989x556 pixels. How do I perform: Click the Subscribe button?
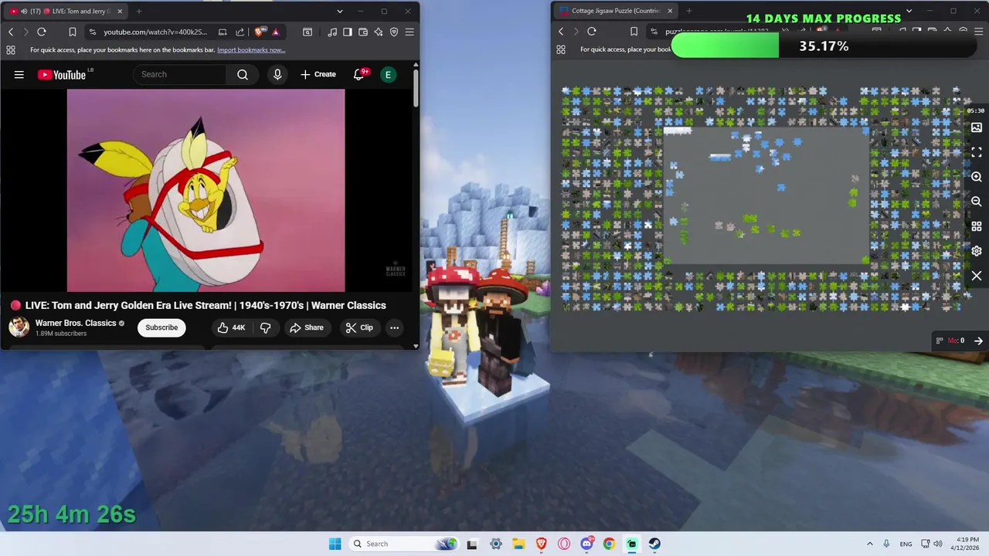click(x=161, y=327)
